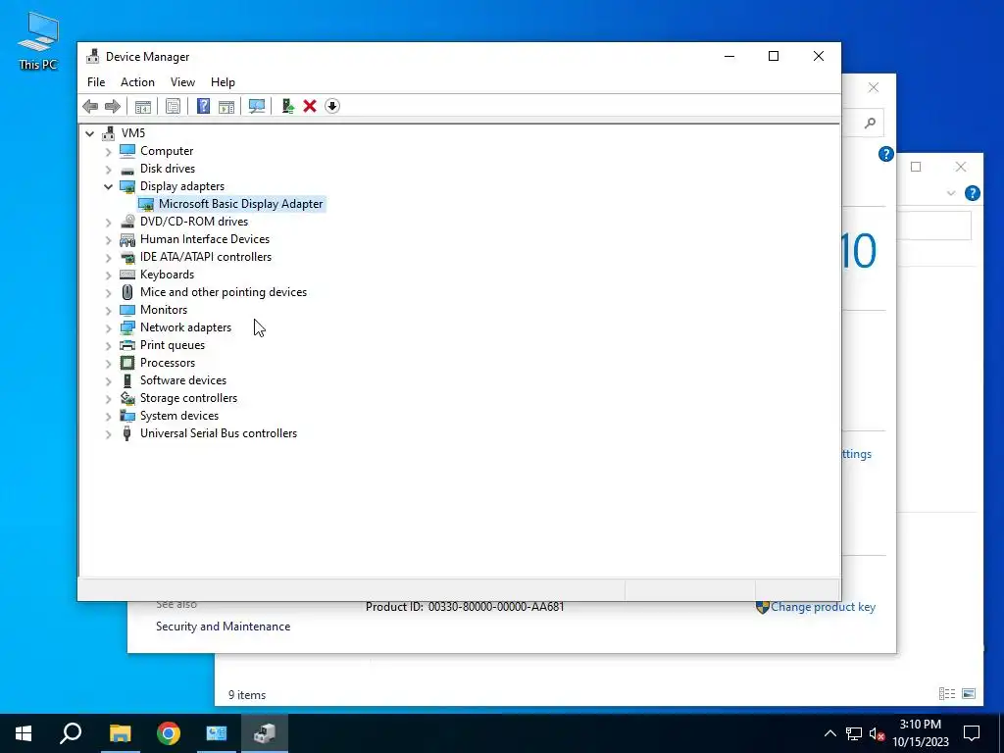Select the Monitors label
This screenshot has height=753, width=1004.
pyautogui.click(x=164, y=310)
